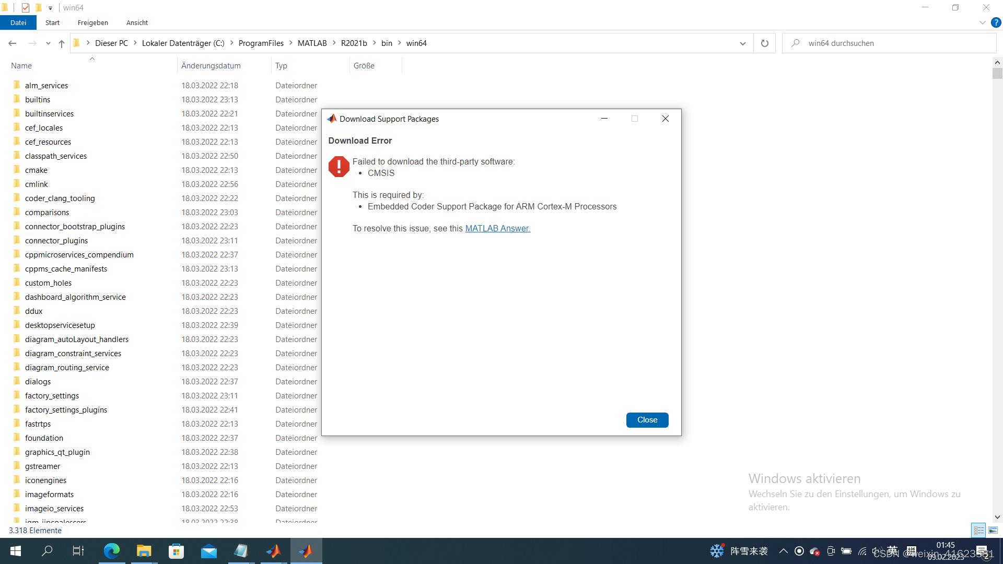This screenshot has width=1003, height=564.
Task: Go up one folder level arrow
Action: (62, 43)
